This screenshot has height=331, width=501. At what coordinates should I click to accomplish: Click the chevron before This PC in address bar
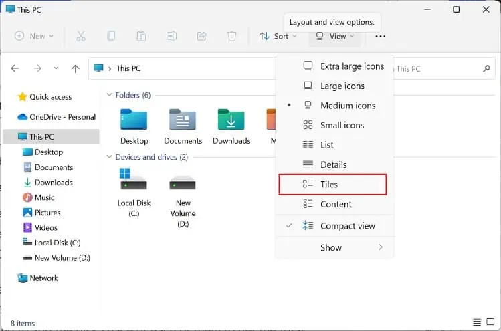(x=109, y=68)
